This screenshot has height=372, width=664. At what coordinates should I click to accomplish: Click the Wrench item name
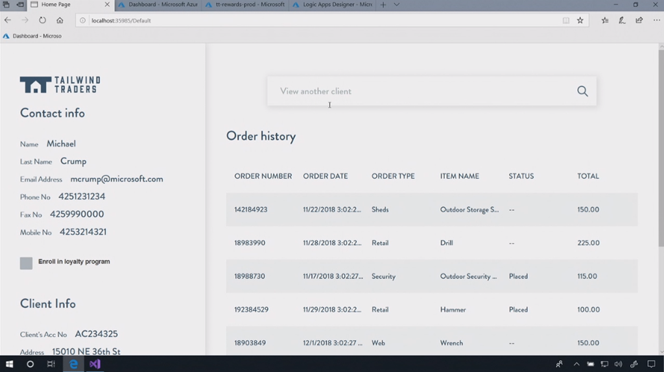451,343
